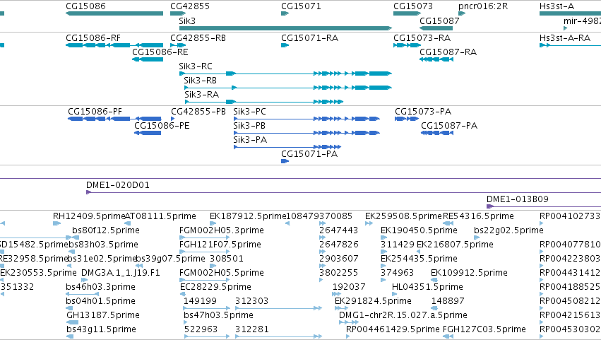This screenshot has width=601, height=340.
Task: Click feature label 2647443
Action: 339,230
